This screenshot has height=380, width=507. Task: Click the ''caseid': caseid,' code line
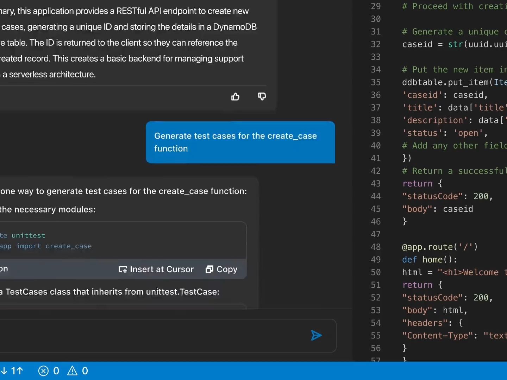pos(445,95)
